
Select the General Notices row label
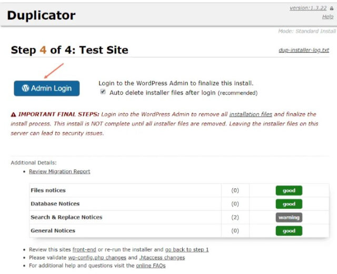point(53,230)
